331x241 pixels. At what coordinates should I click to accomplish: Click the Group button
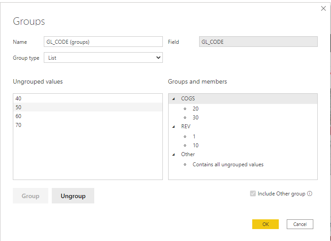coord(31,196)
